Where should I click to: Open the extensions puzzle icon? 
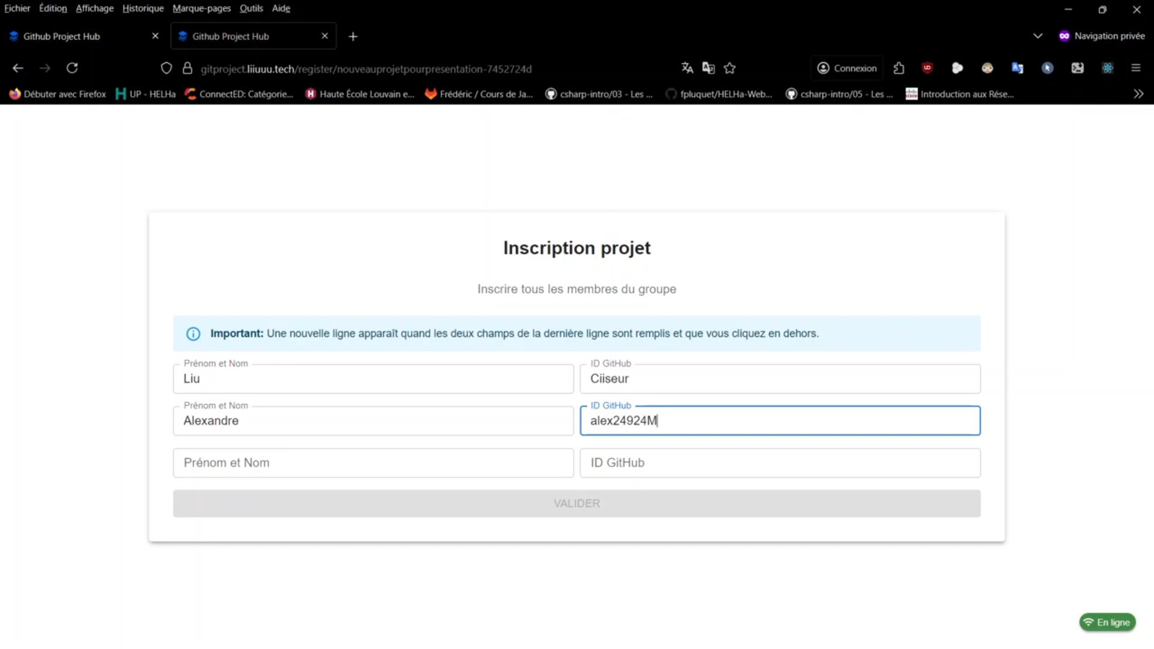pos(899,68)
